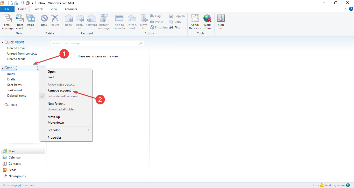354x188 pixels.
Task: Create a new Email message
Action: click(x=8, y=22)
